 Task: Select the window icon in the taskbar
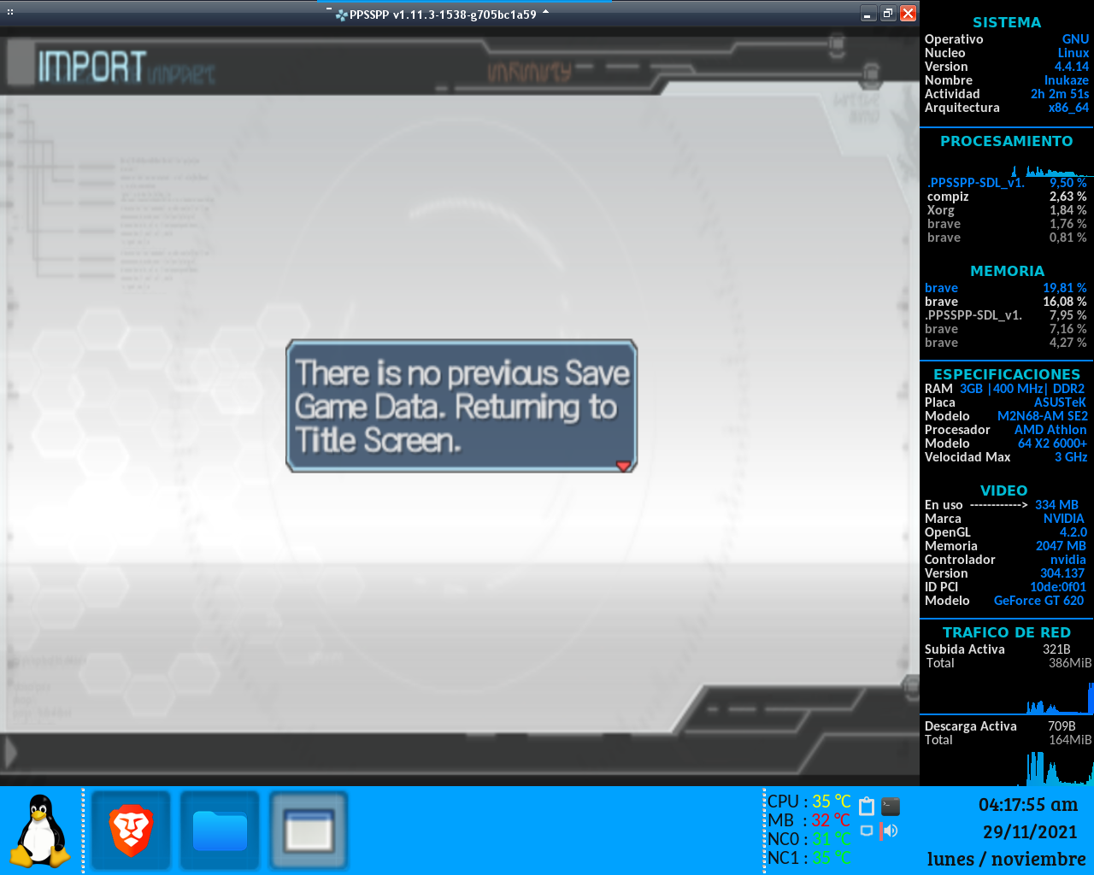click(x=309, y=831)
